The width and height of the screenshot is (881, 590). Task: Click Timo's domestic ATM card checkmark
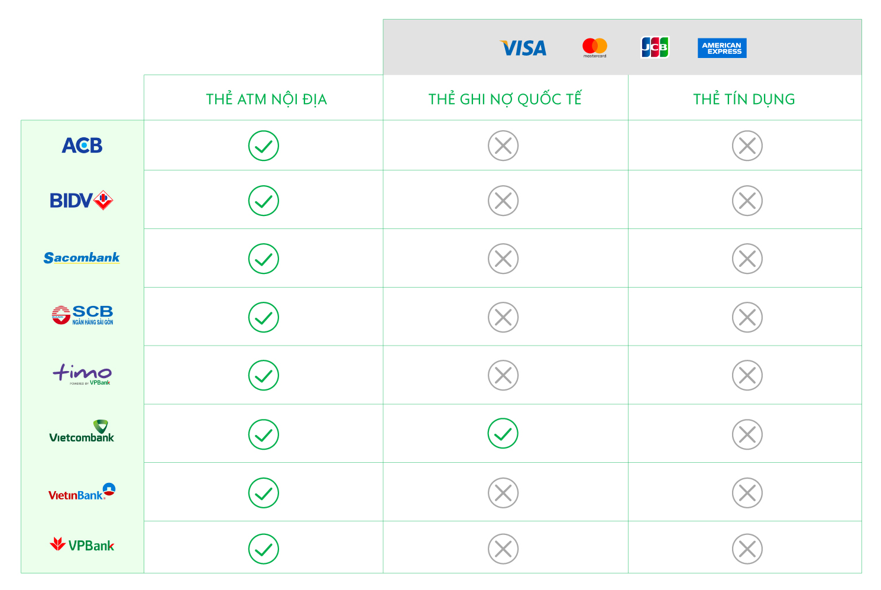click(263, 375)
